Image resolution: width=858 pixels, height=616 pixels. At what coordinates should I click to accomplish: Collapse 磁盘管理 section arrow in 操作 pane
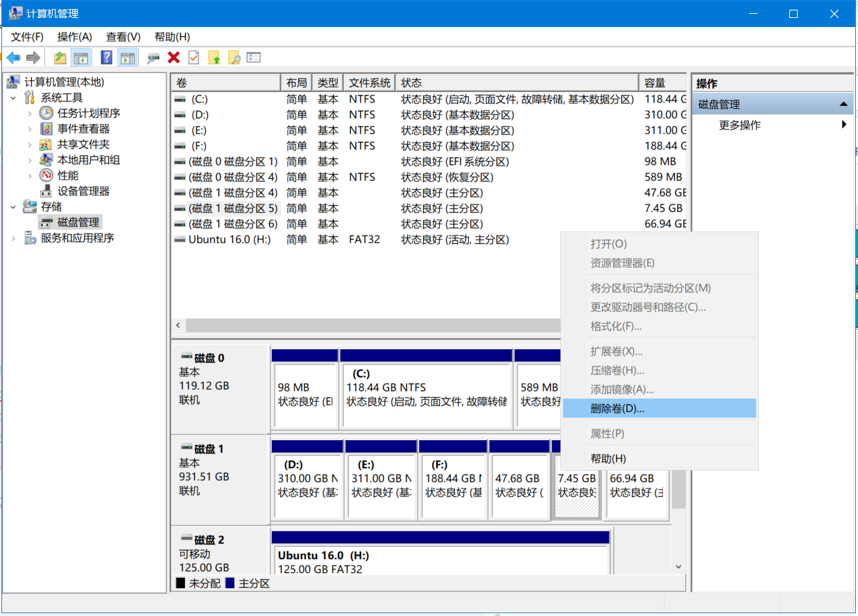[x=843, y=105]
